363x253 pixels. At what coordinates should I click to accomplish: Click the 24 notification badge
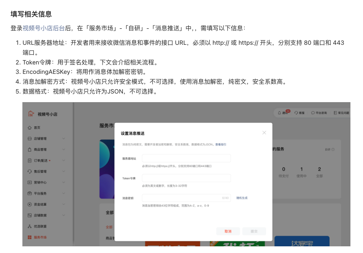click(288, 111)
